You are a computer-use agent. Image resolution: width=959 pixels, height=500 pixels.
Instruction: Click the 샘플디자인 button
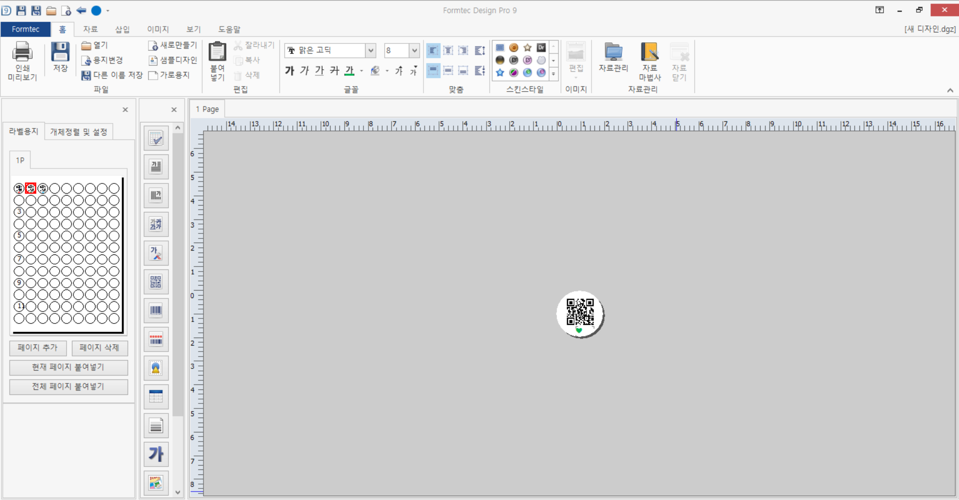tap(173, 60)
